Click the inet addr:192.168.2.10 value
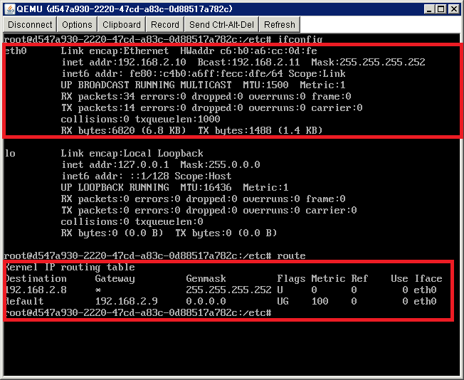 pyautogui.click(x=124, y=62)
